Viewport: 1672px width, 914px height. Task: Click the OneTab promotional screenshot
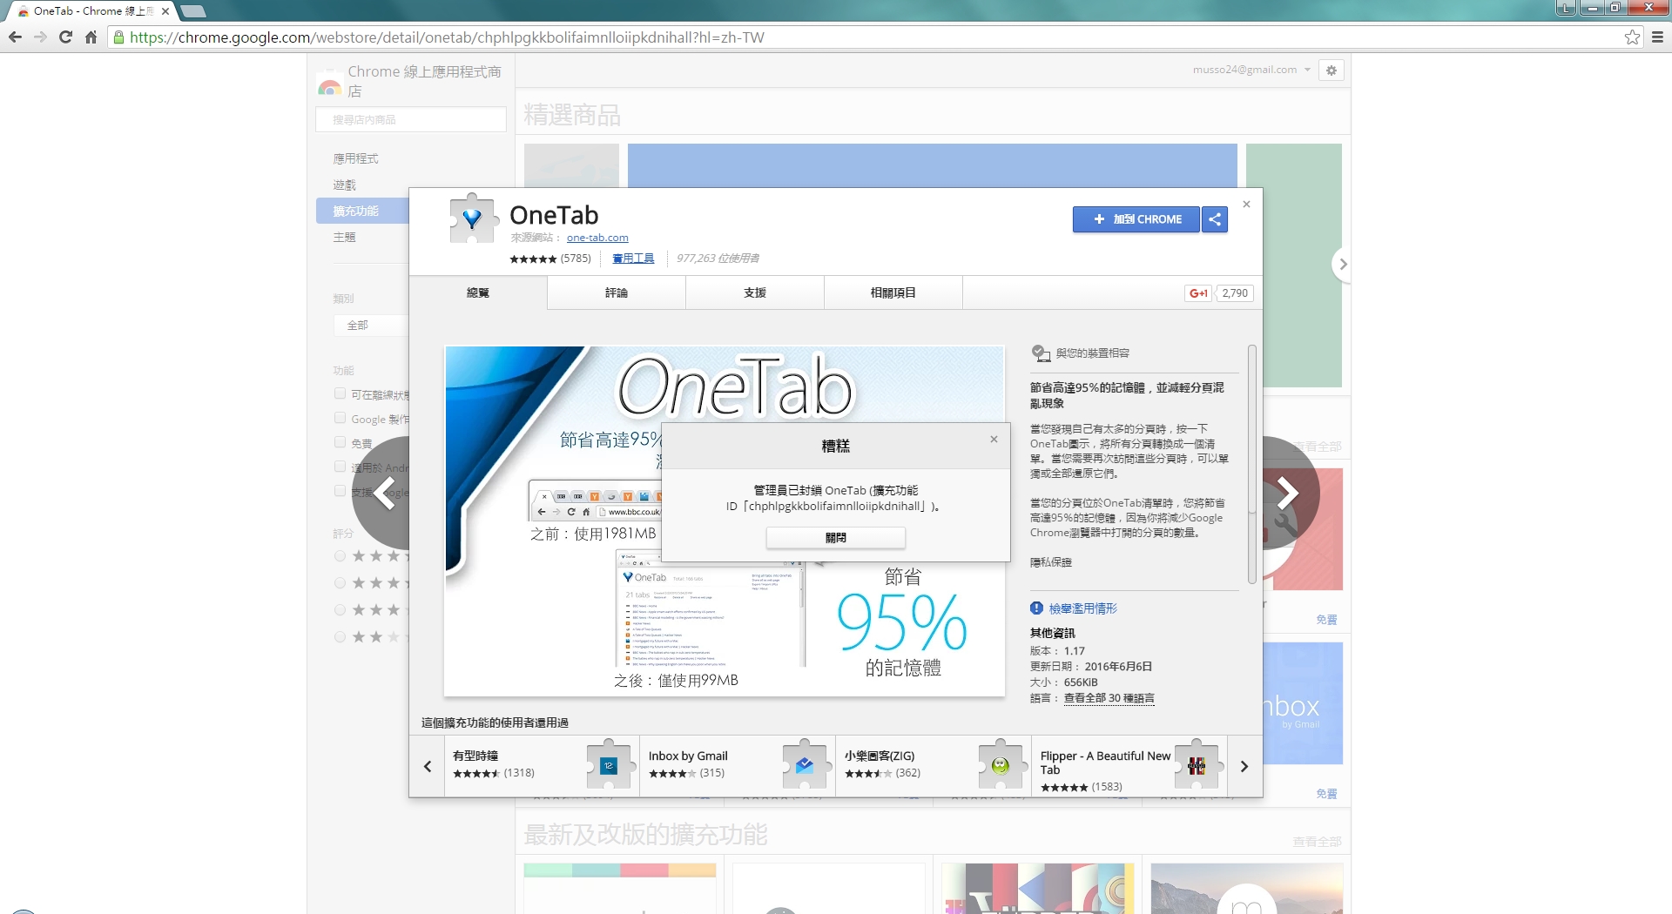tap(725, 521)
